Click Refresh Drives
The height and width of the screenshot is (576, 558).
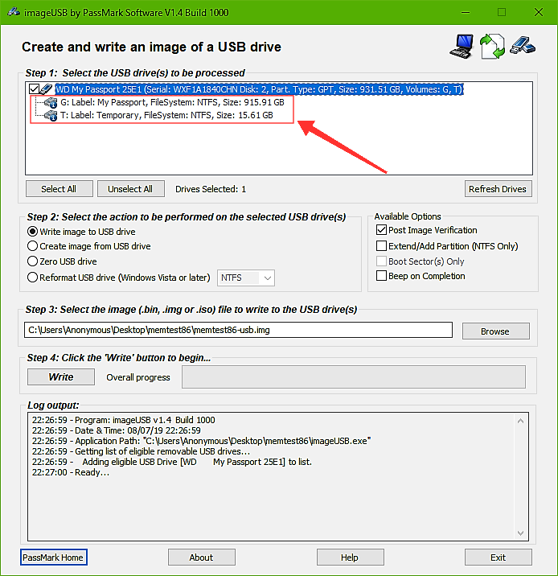[x=499, y=189]
